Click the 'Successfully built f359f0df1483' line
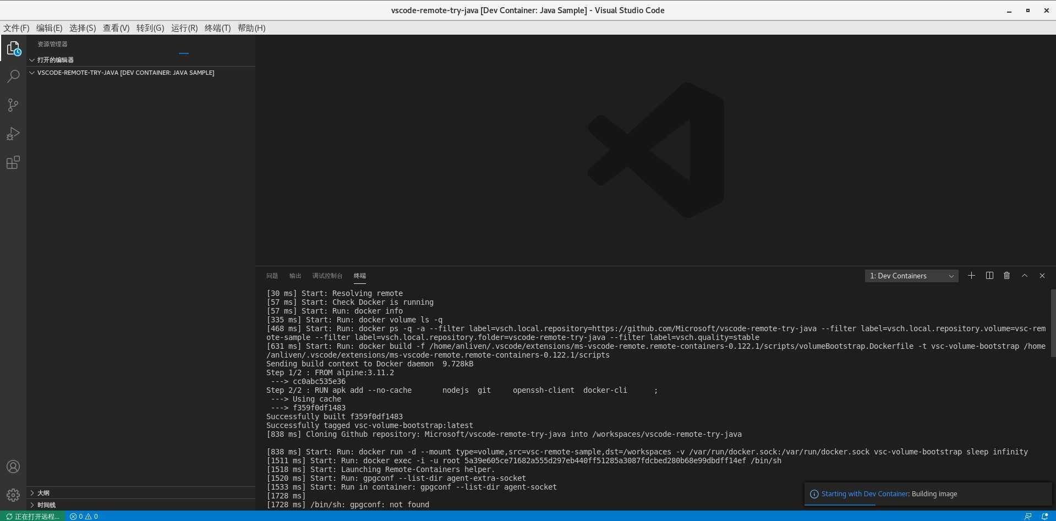This screenshot has width=1056, height=521. click(335, 416)
